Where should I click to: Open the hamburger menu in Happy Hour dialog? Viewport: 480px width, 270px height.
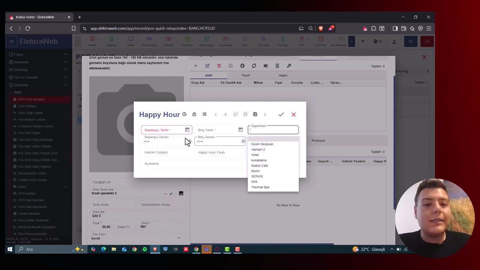204,114
